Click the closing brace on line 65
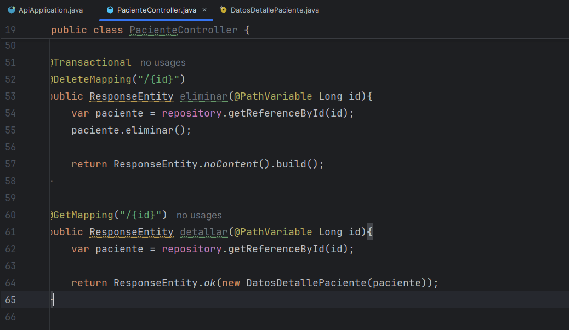The image size is (569, 330). click(52, 300)
